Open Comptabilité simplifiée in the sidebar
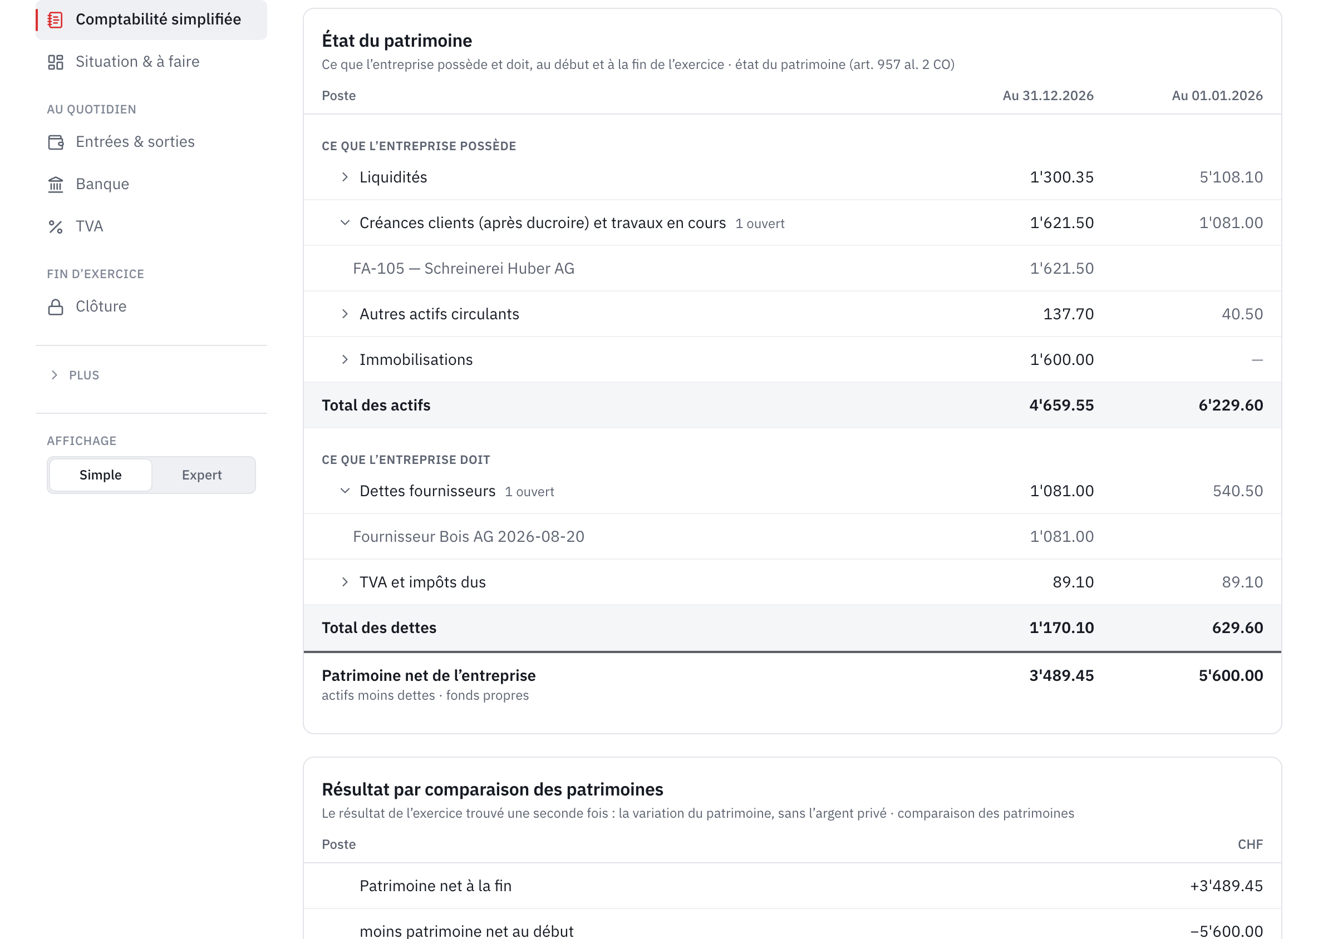Screen dimensions: 1318x939 [x=151, y=19]
